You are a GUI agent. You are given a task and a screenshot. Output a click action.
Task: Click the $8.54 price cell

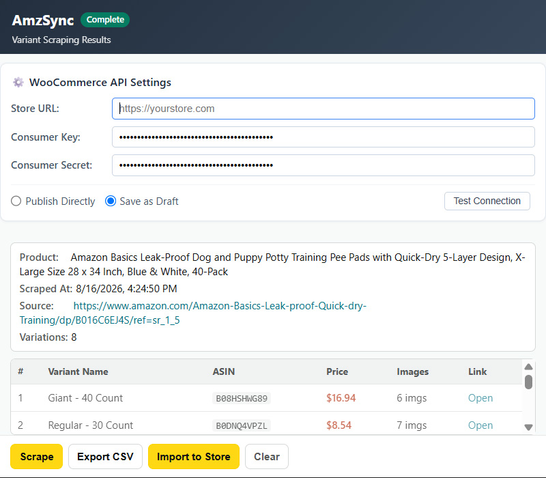[339, 425]
